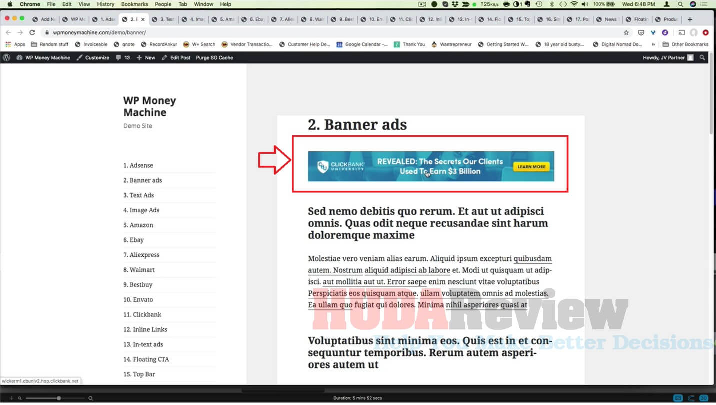
Task: Expand hidden bookmarks with double chevron
Action: coord(653,44)
